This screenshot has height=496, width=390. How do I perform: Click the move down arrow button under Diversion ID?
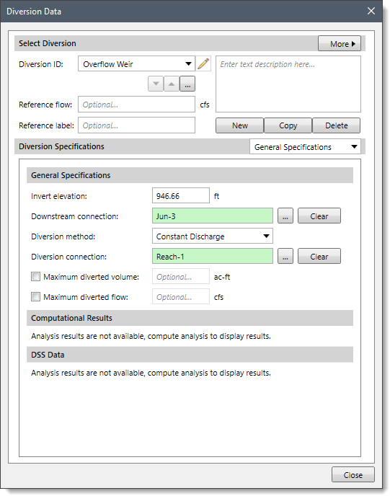tap(156, 84)
